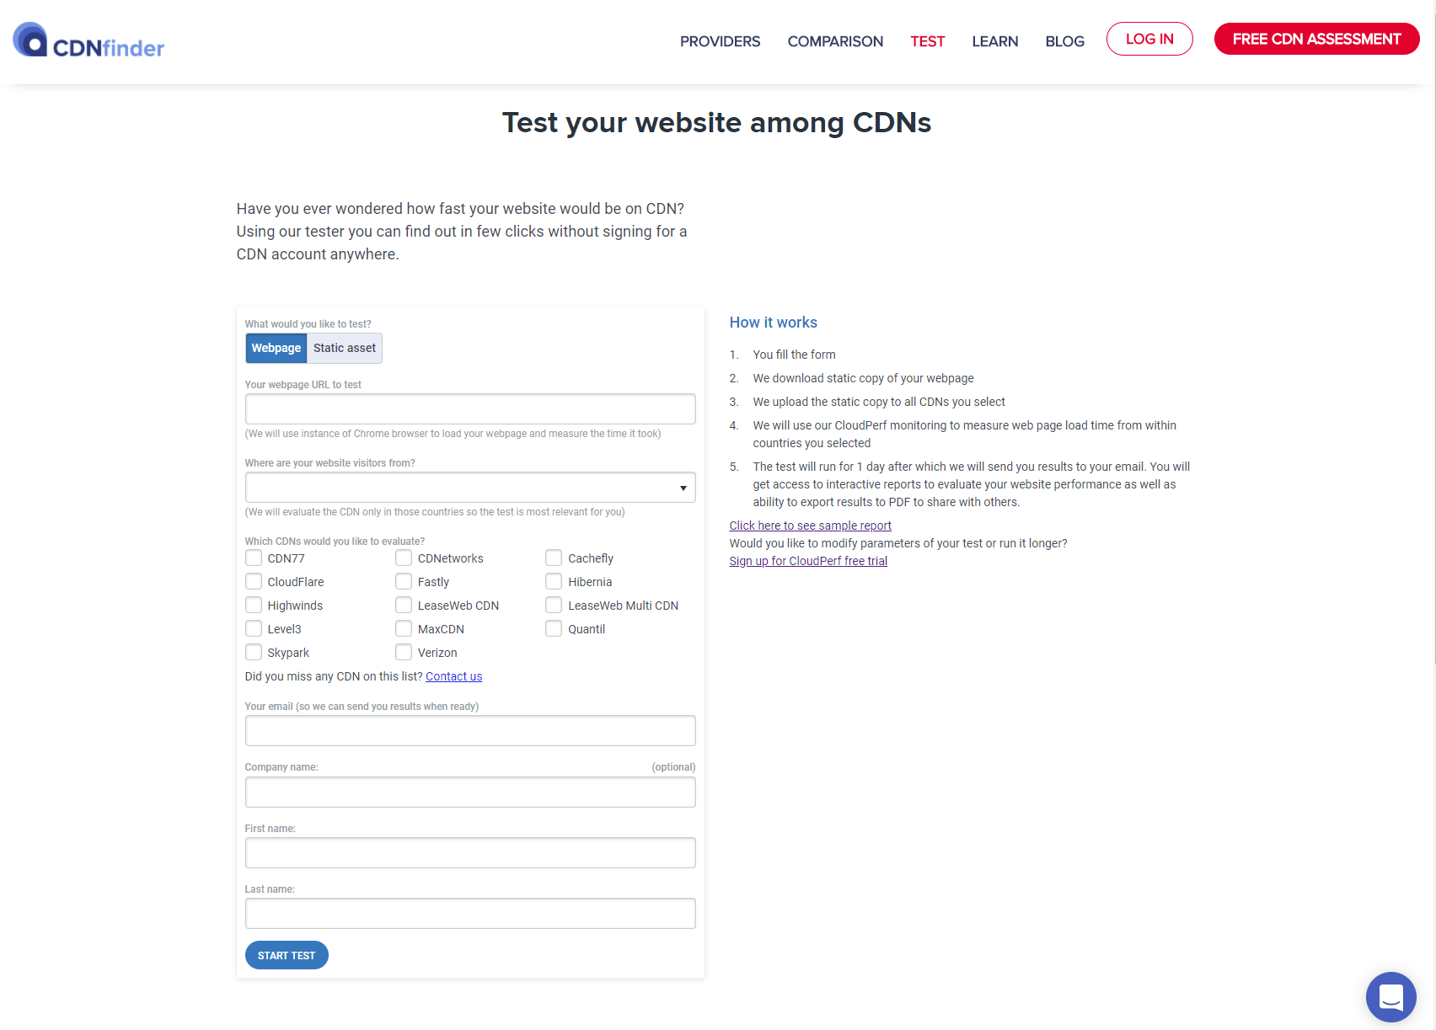Expand the website visitors country dropdown

coord(470,488)
